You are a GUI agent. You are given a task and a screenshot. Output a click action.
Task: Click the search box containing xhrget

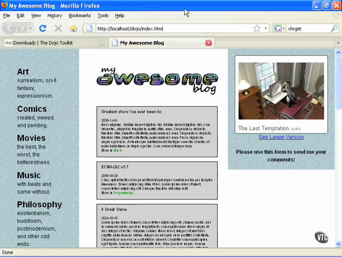308,28
